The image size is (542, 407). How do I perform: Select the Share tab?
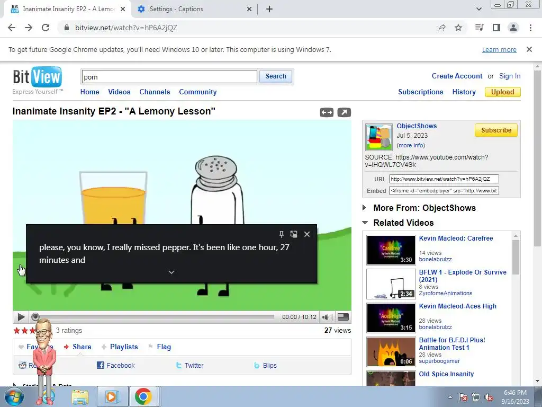click(78, 347)
